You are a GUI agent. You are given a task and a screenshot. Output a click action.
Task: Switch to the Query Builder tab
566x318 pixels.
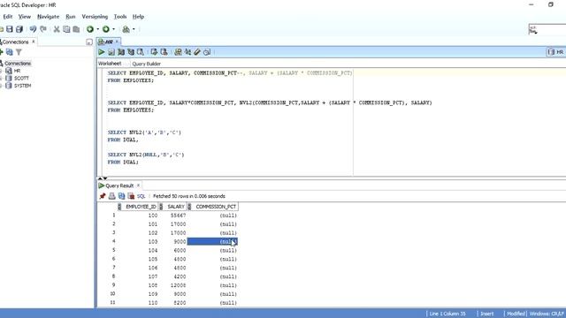(x=146, y=64)
